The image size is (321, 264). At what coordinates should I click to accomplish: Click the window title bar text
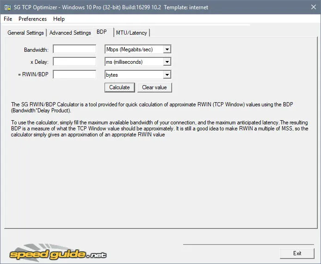[x=111, y=7]
